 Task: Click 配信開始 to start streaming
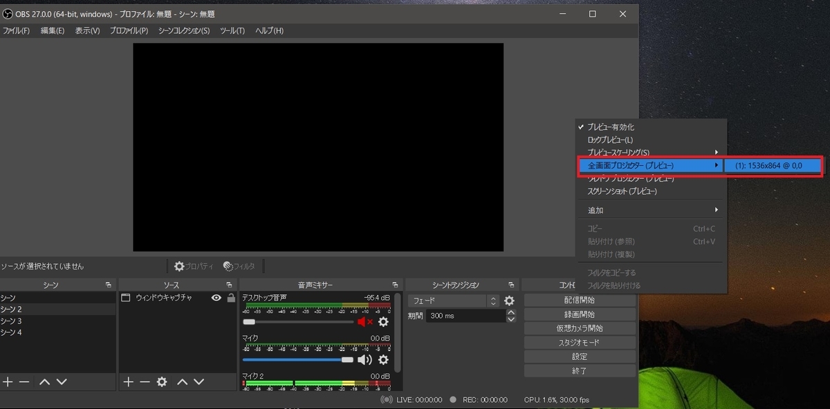[580, 301]
